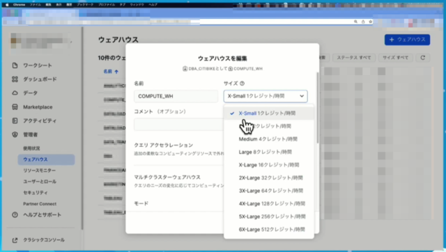Click the sort arrow next to 名前 column
The height and width of the screenshot is (252, 446).
click(x=116, y=72)
